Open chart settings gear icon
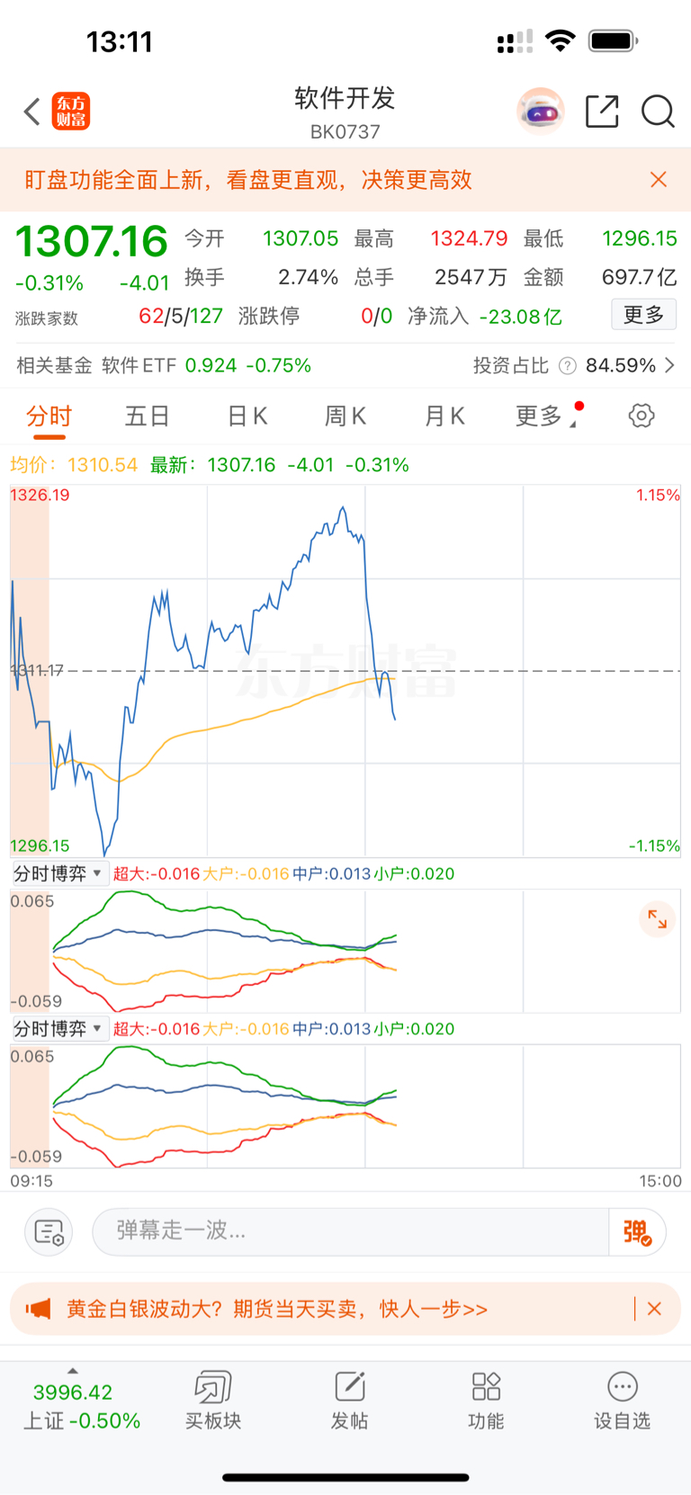Screen dimensions: 691x1495 pyautogui.click(x=641, y=416)
